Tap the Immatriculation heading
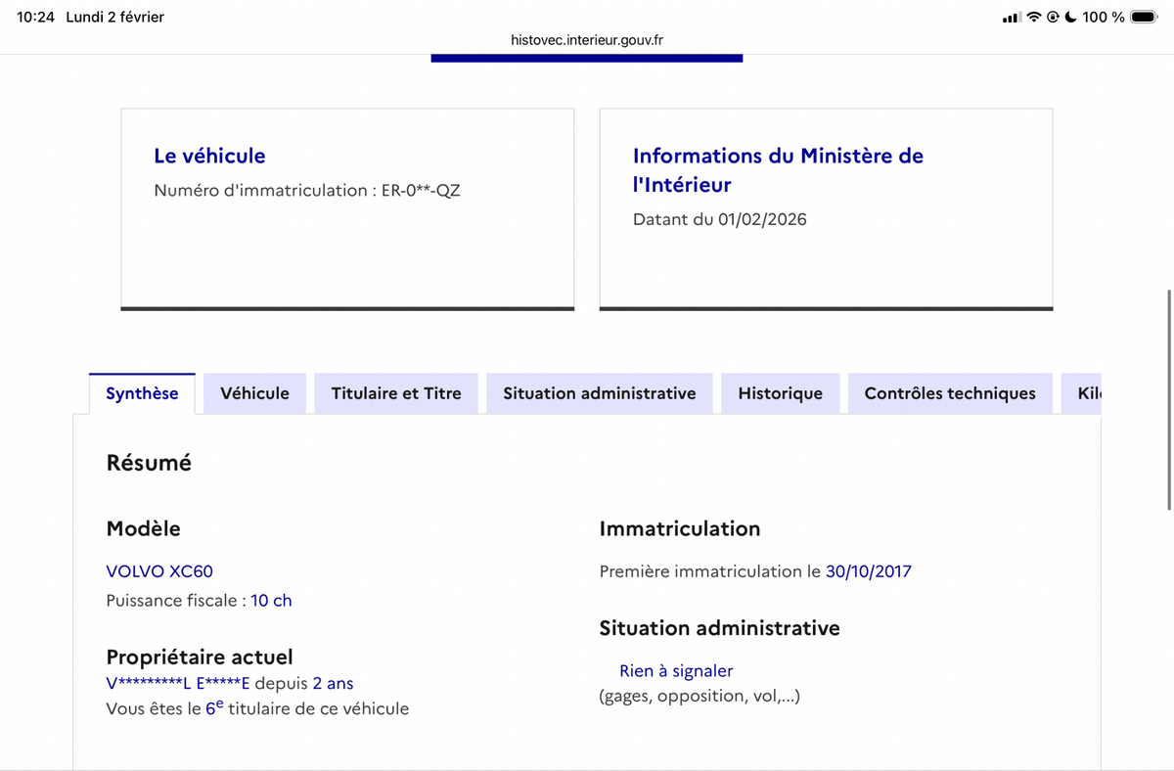 (x=680, y=528)
